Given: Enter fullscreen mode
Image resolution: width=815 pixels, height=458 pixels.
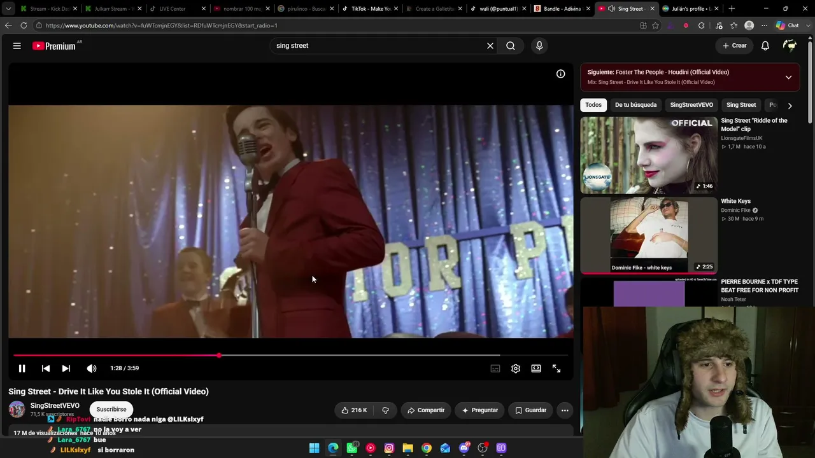Looking at the screenshot, I should click(556, 368).
